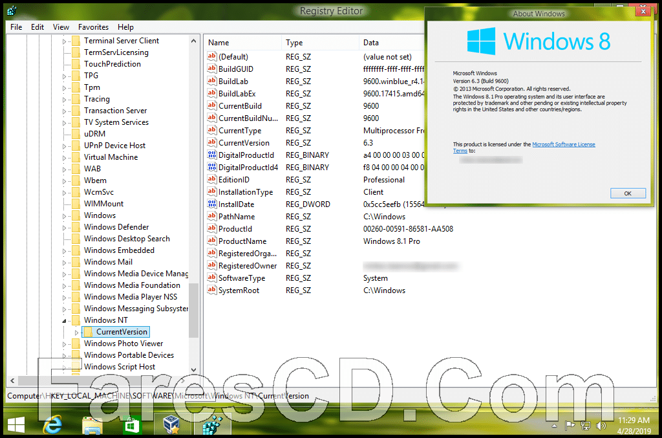The width and height of the screenshot is (662, 438).
Task: Click the folder icon beside Windows Mail
Action: (x=76, y=262)
